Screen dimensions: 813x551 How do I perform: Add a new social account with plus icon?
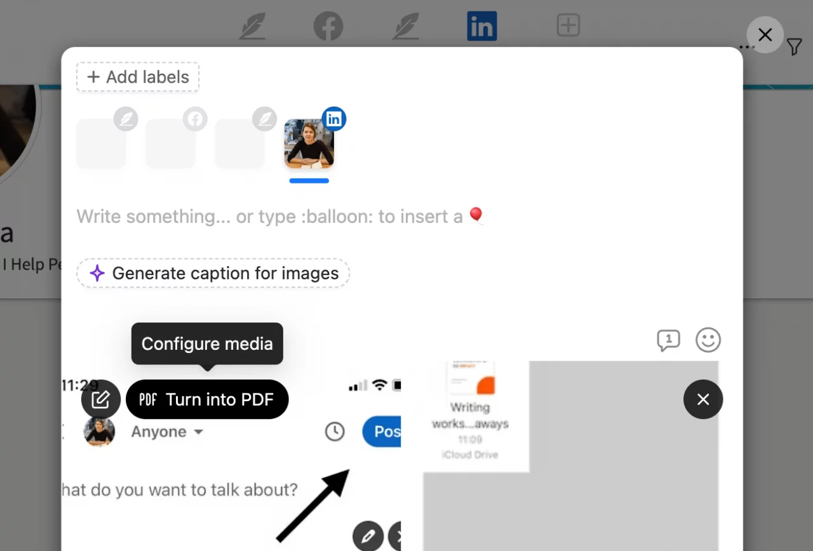(x=568, y=25)
